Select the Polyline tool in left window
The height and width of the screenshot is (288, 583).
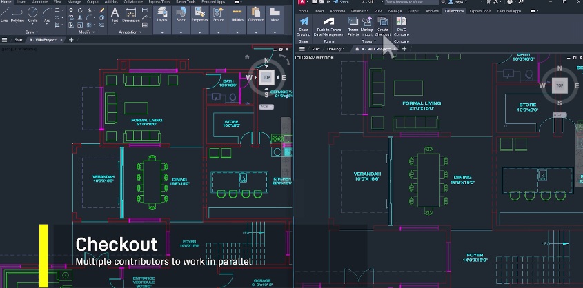[x=17, y=15]
